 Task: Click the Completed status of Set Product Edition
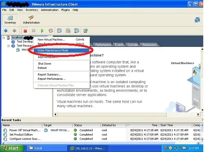[x=86, y=134]
